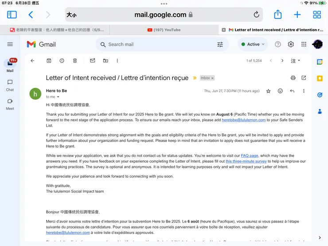Star the Letter of Intent email
This screenshot has height=246, width=328.
(x=268, y=91)
